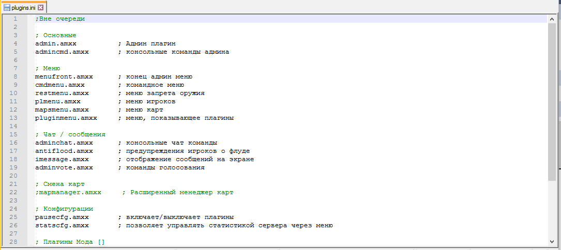Click the comment '; Меню' on line 7
This screenshot has width=561, height=250.
tap(48, 68)
